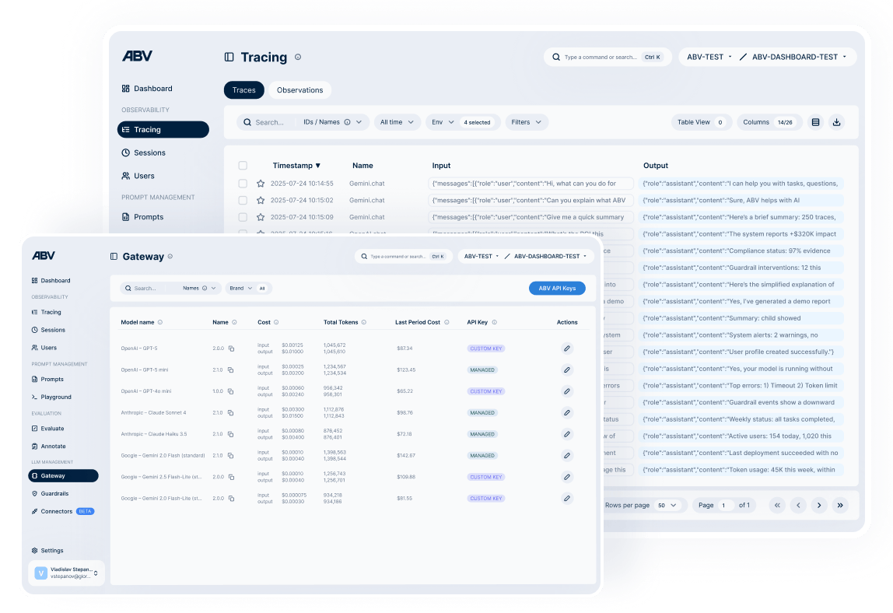The image size is (893, 613).
Task: Click the download/export icon in the Traces toolbar
Action: point(837,122)
